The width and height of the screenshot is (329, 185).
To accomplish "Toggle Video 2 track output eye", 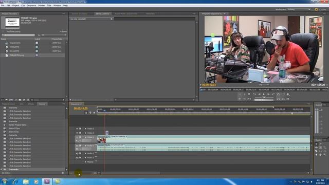I will [x=77, y=133].
